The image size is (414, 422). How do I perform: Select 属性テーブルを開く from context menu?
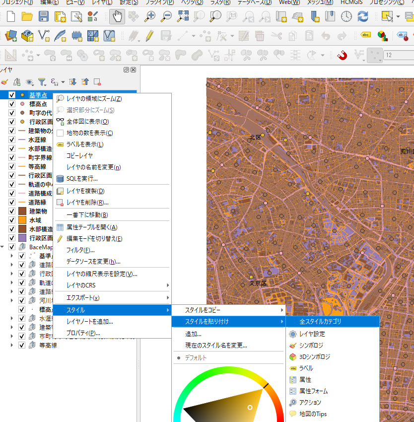pyautogui.click(x=92, y=227)
